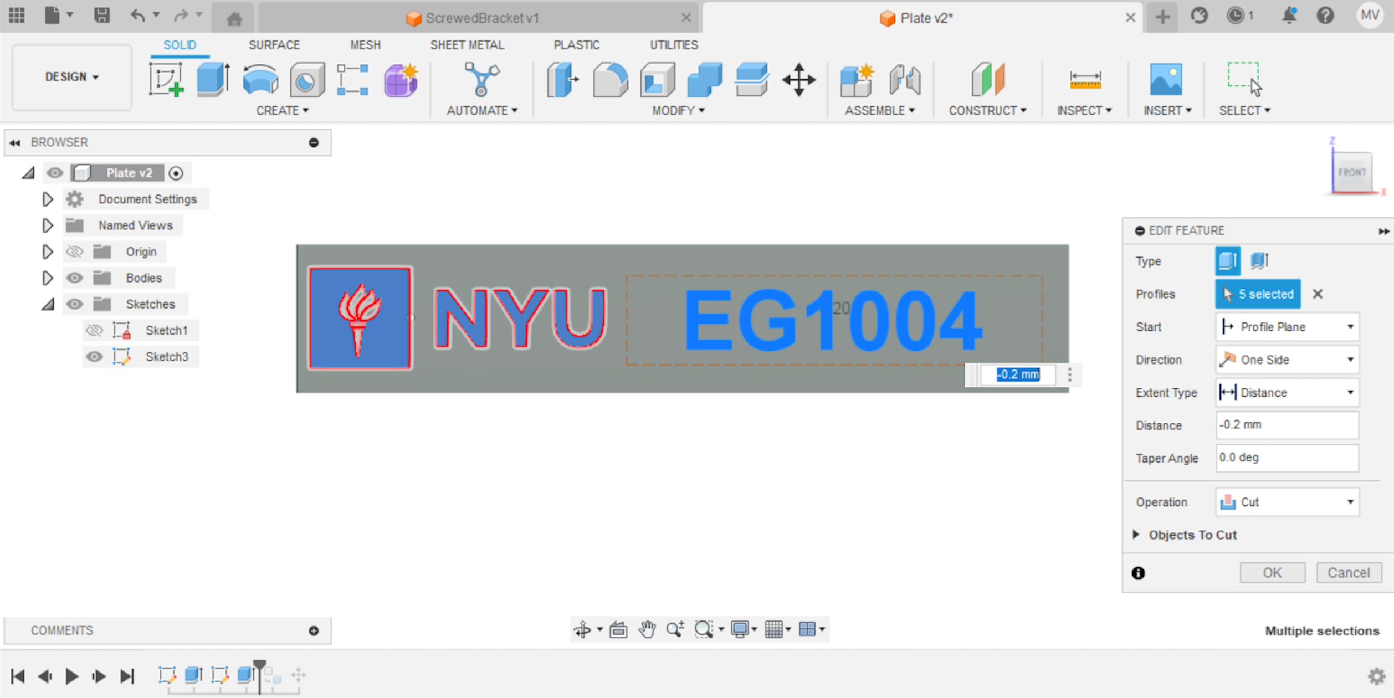Clear the 5 selected profiles
1394x698 pixels.
pyautogui.click(x=1318, y=294)
